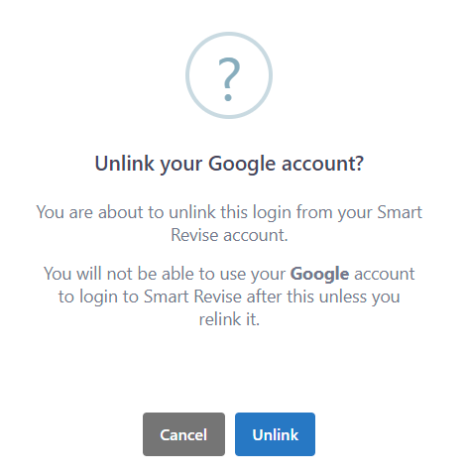Click the 'You will not be able' paragraph

pos(229,297)
